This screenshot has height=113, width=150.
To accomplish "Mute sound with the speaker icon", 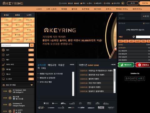I will (123, 3).
